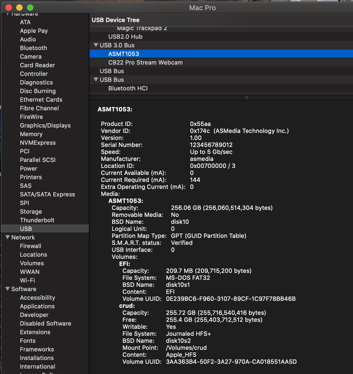Image resolution: width=353 pixels, height=374 pixels.
Task: Select Bluetooth in the Hardware list
Action: click(x=34, y=48)
